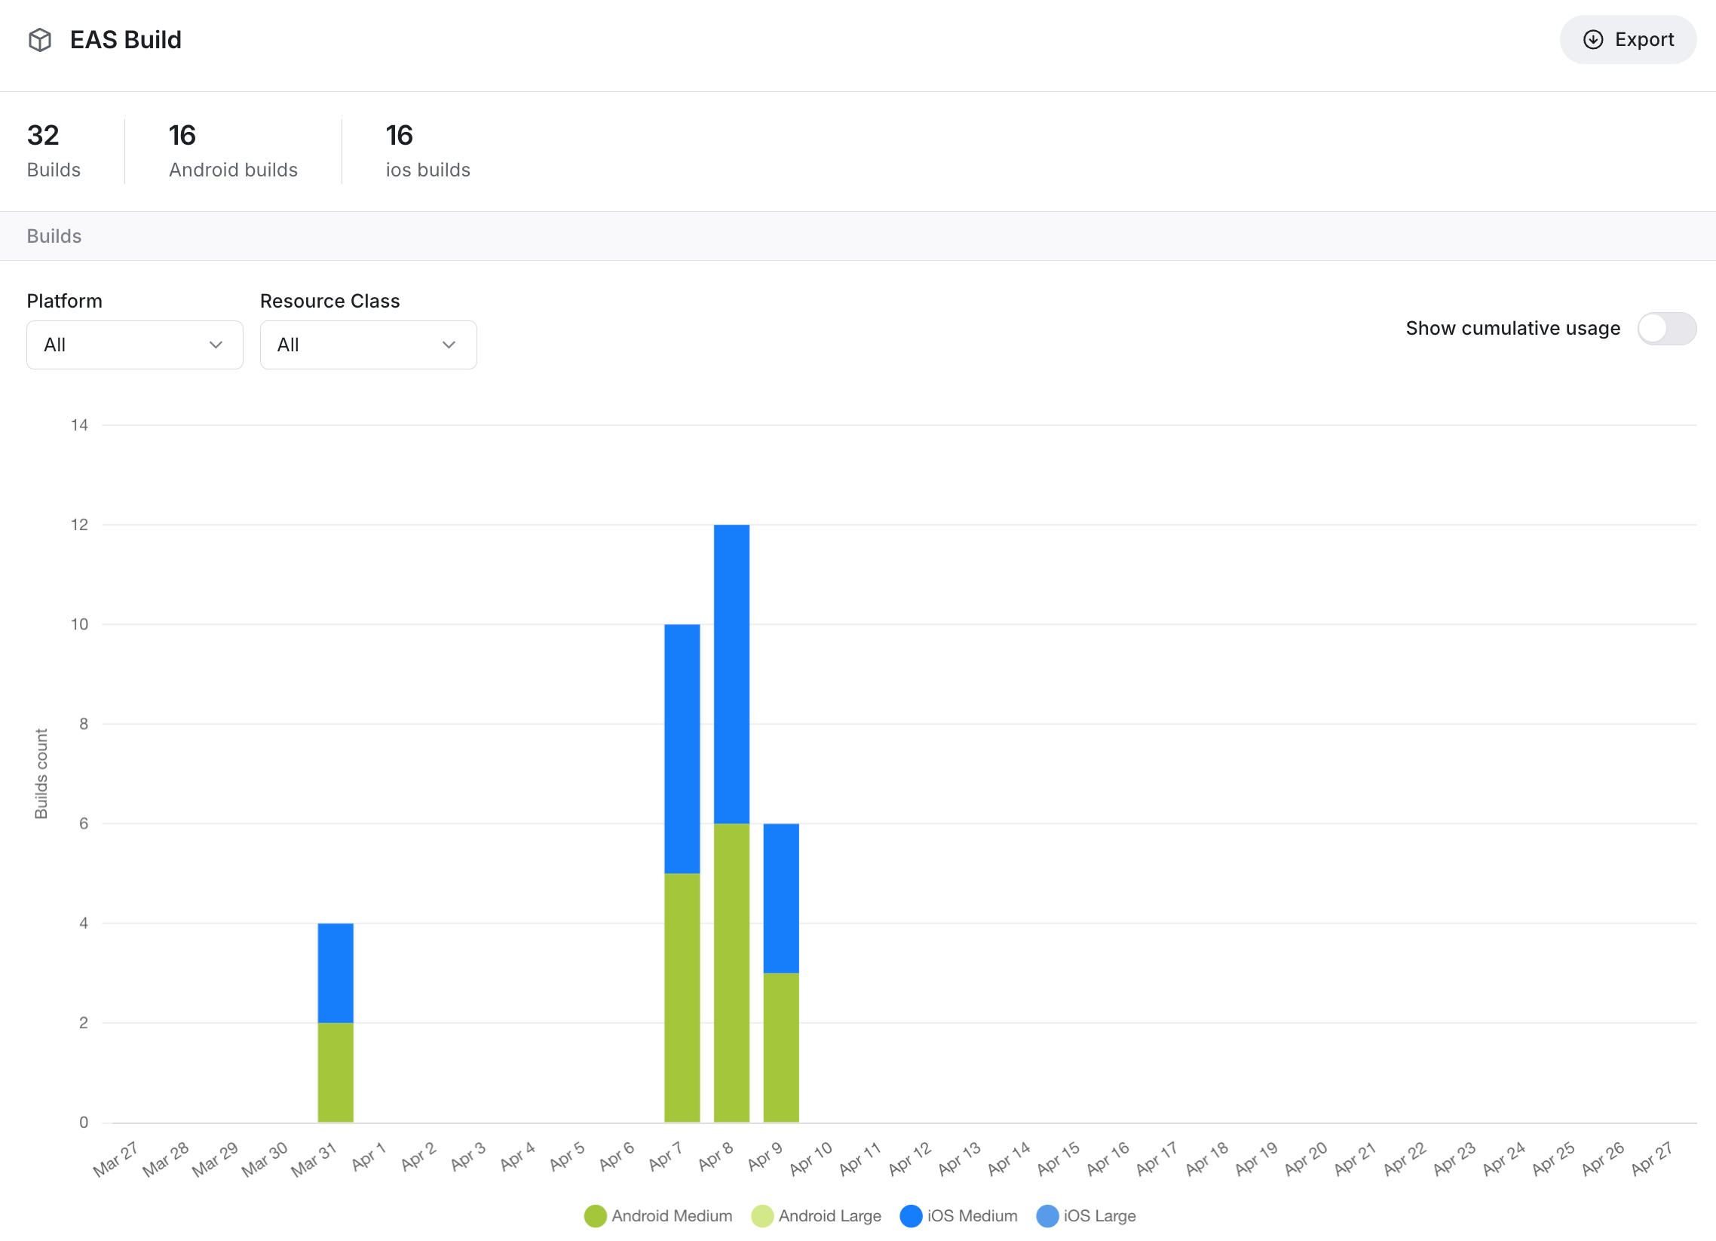Click the Mar 31 blue bar segment
Viewport: 1716px width, 1241px height.
click(336, 973)
